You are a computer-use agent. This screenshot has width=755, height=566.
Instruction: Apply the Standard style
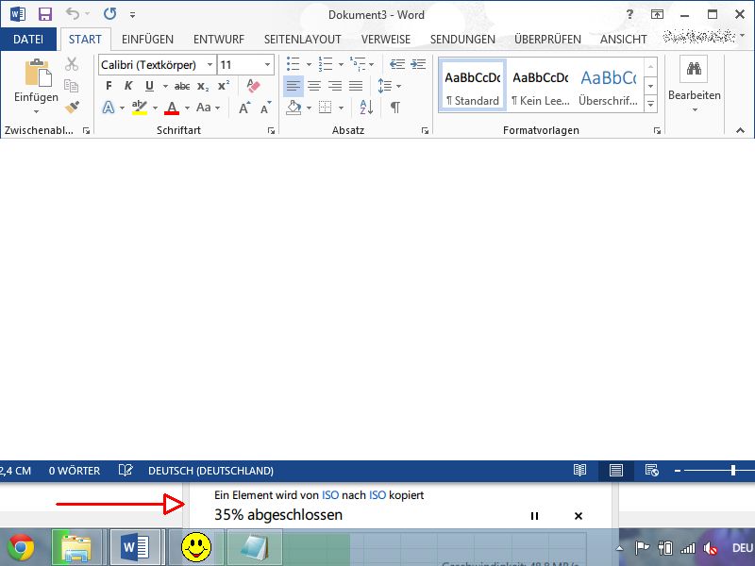(x=473, y=86)
